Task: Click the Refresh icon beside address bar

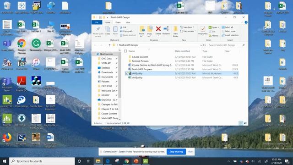Action: pyautogui.click(x=205, y=45)
